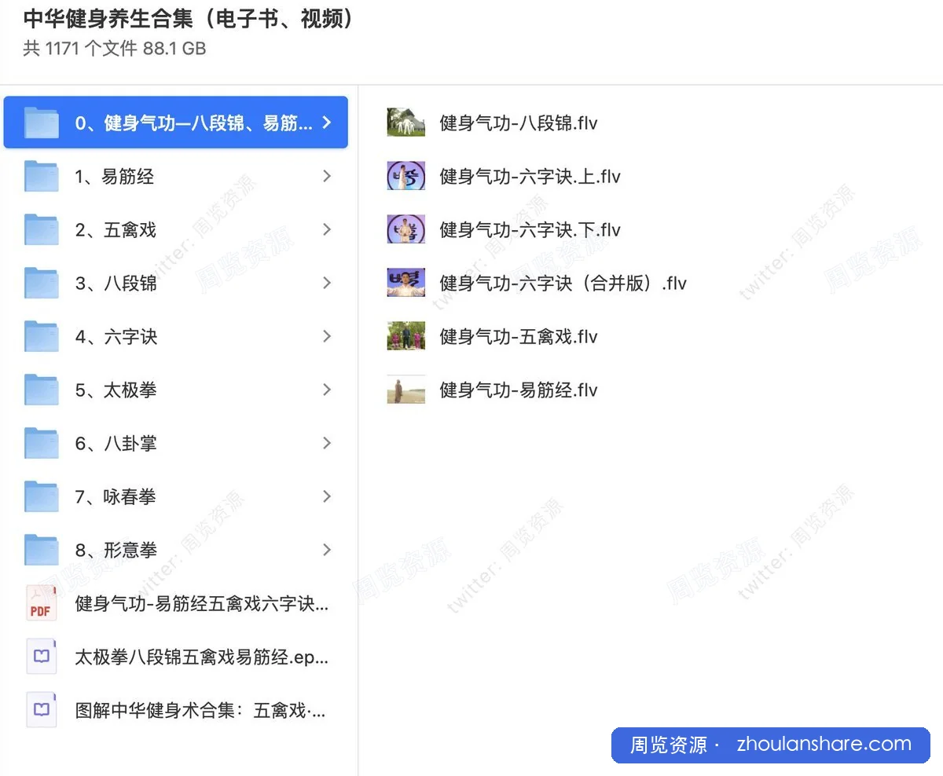Click file name 健身气功-六字诀.上.flv
Screen dimensions: 943x776
click(x=530, y=177)
